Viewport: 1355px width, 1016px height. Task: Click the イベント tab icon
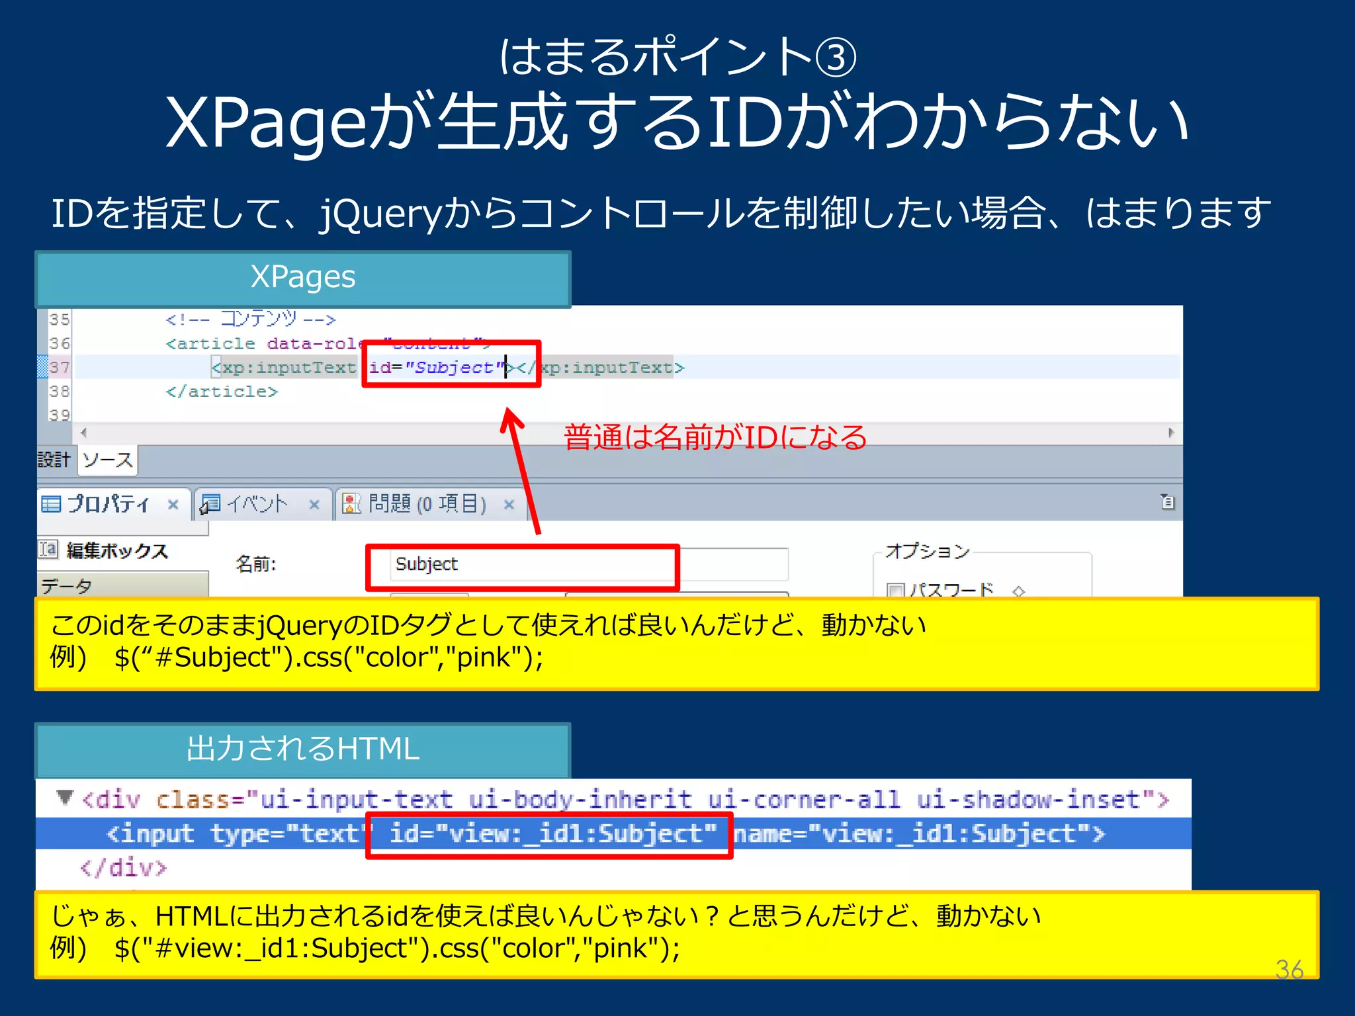point(210,505)
